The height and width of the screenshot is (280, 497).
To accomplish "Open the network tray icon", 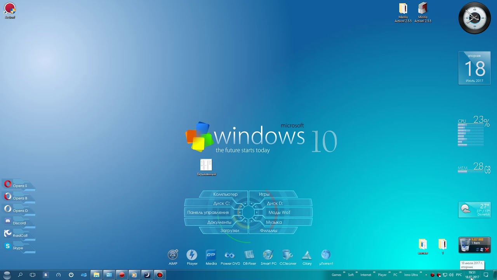I will [x=445, y=275].
